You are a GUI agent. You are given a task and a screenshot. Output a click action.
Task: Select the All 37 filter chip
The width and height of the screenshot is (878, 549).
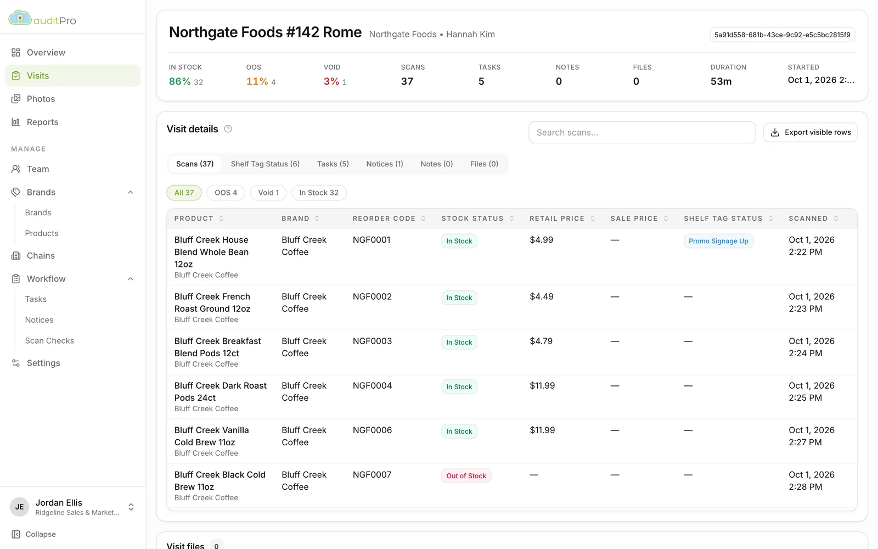184,193
